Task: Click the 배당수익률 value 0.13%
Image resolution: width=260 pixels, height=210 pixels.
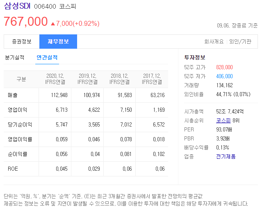Action: (x=223, y=147)
